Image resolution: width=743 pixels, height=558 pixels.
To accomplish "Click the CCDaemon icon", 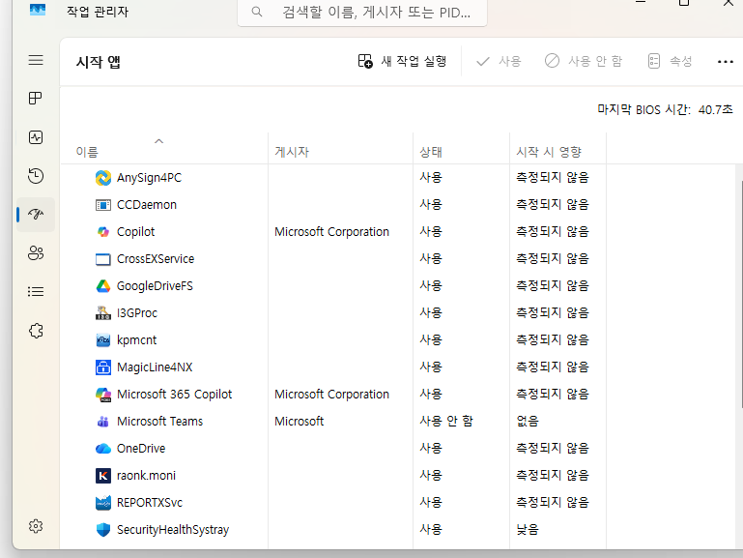I will coord(103,205).
